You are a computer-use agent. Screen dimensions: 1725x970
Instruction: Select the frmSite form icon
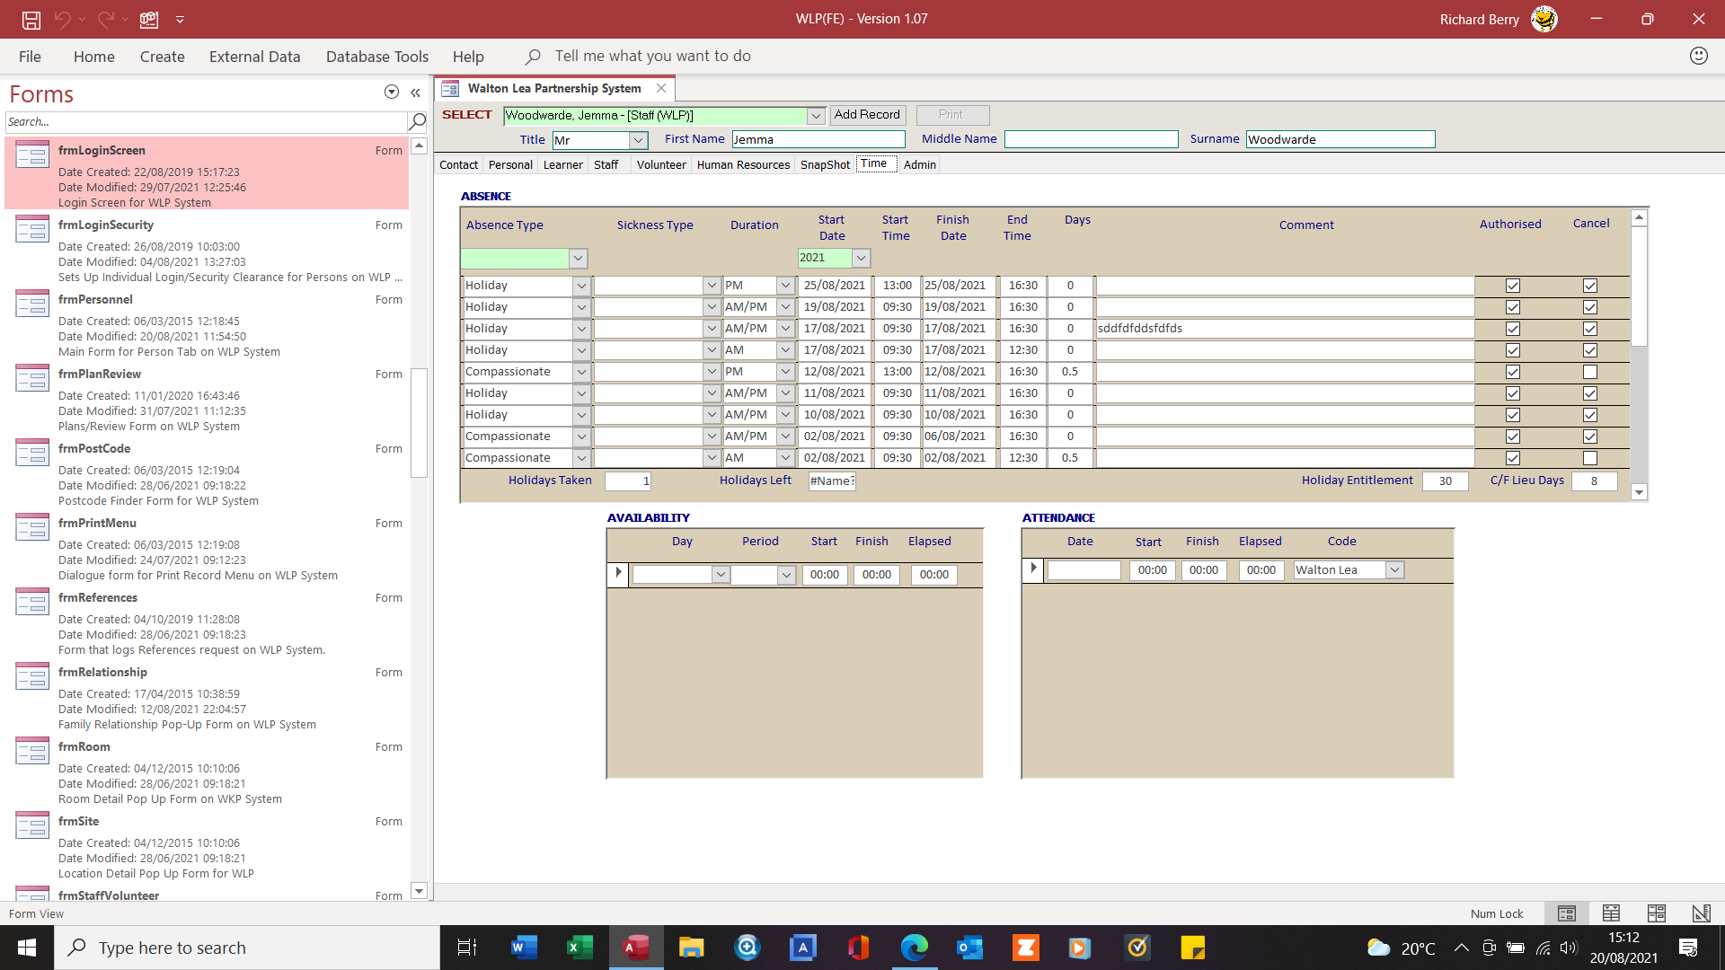[32, 826]
